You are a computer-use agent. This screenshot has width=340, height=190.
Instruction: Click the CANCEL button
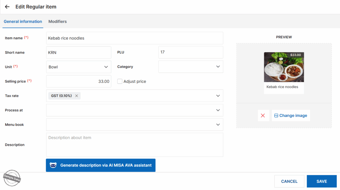coord(289,181)
